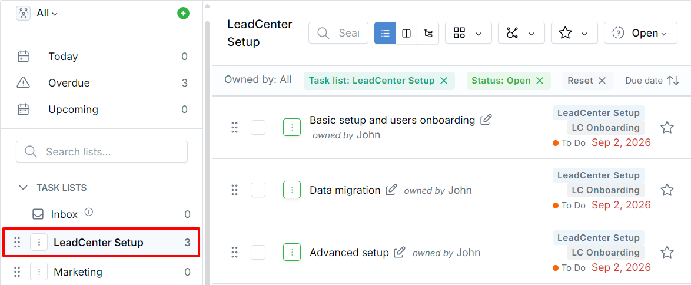Remove the Status: Open filter
This screenshot has width=691, height=285.
pos(539,81)
